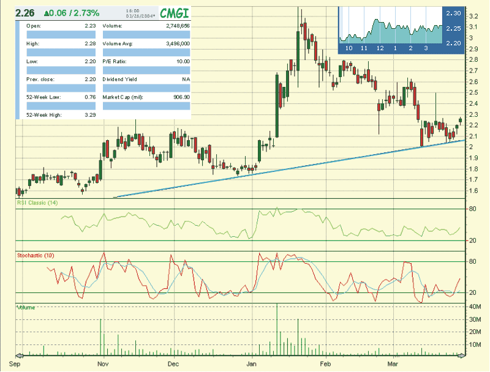Click the "Dividend Yield" label
The width and height of the screenshot is (490, 372).
tap(119, 80)
